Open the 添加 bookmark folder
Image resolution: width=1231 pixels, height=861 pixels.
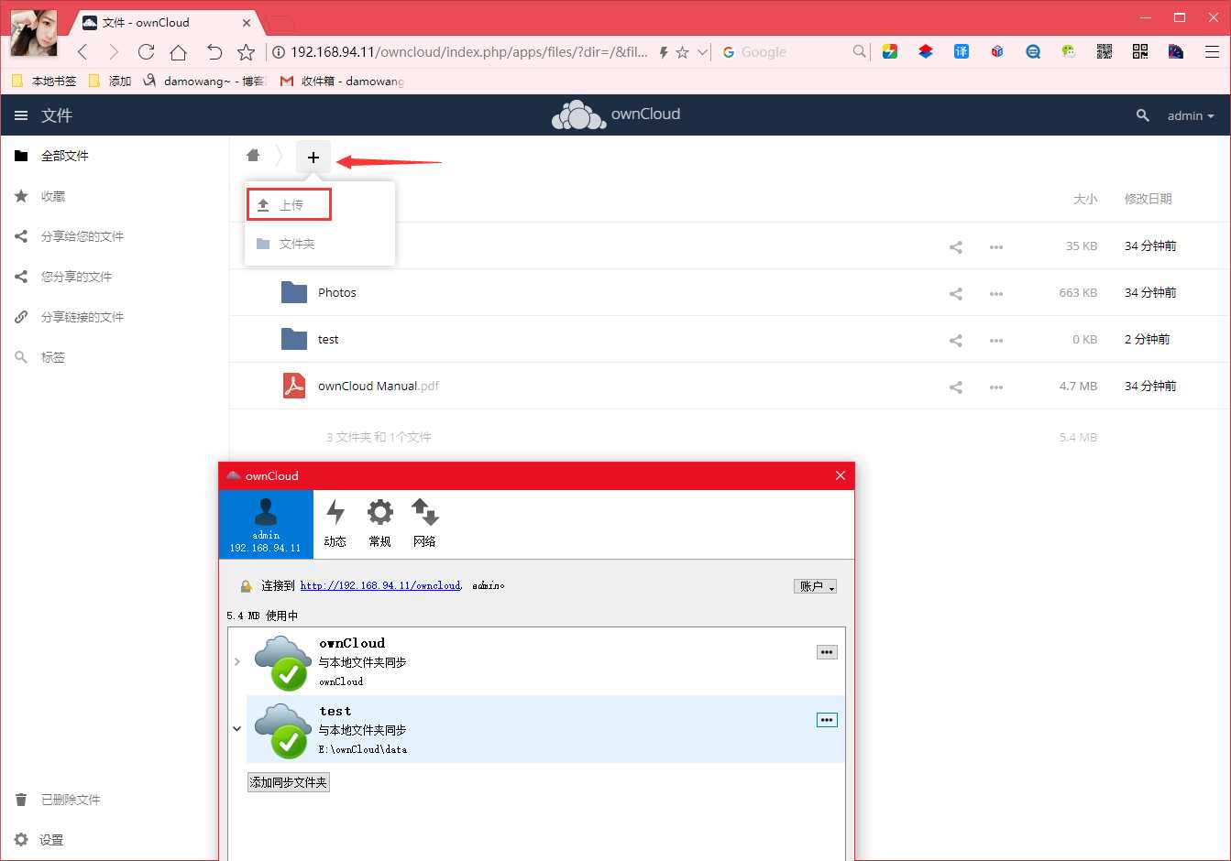(x=109, y=82)
